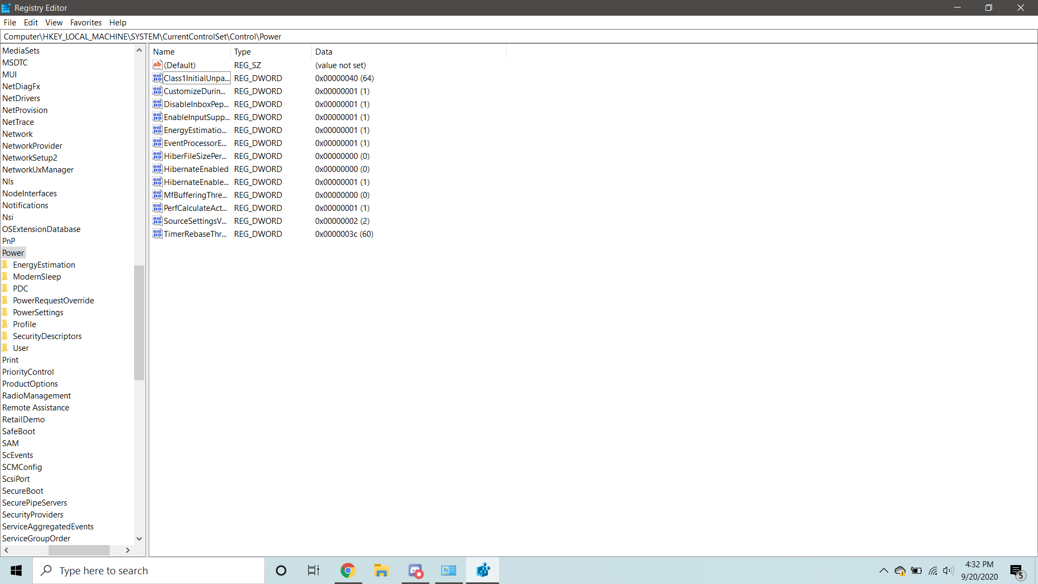Select the PriorityControl key
This screenshot has height=584, width=1038.
coord(28,371)
